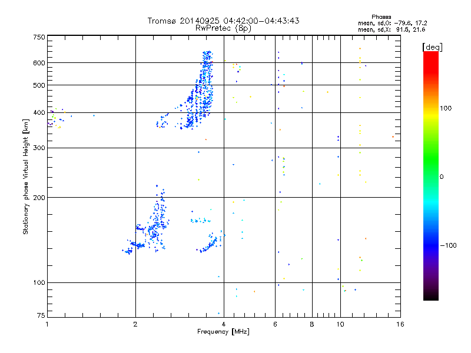Image resolution: width=471 pixels, height=353 pixels.
Task: Click the y-axis "500" tick label
Action: (39, 85)
